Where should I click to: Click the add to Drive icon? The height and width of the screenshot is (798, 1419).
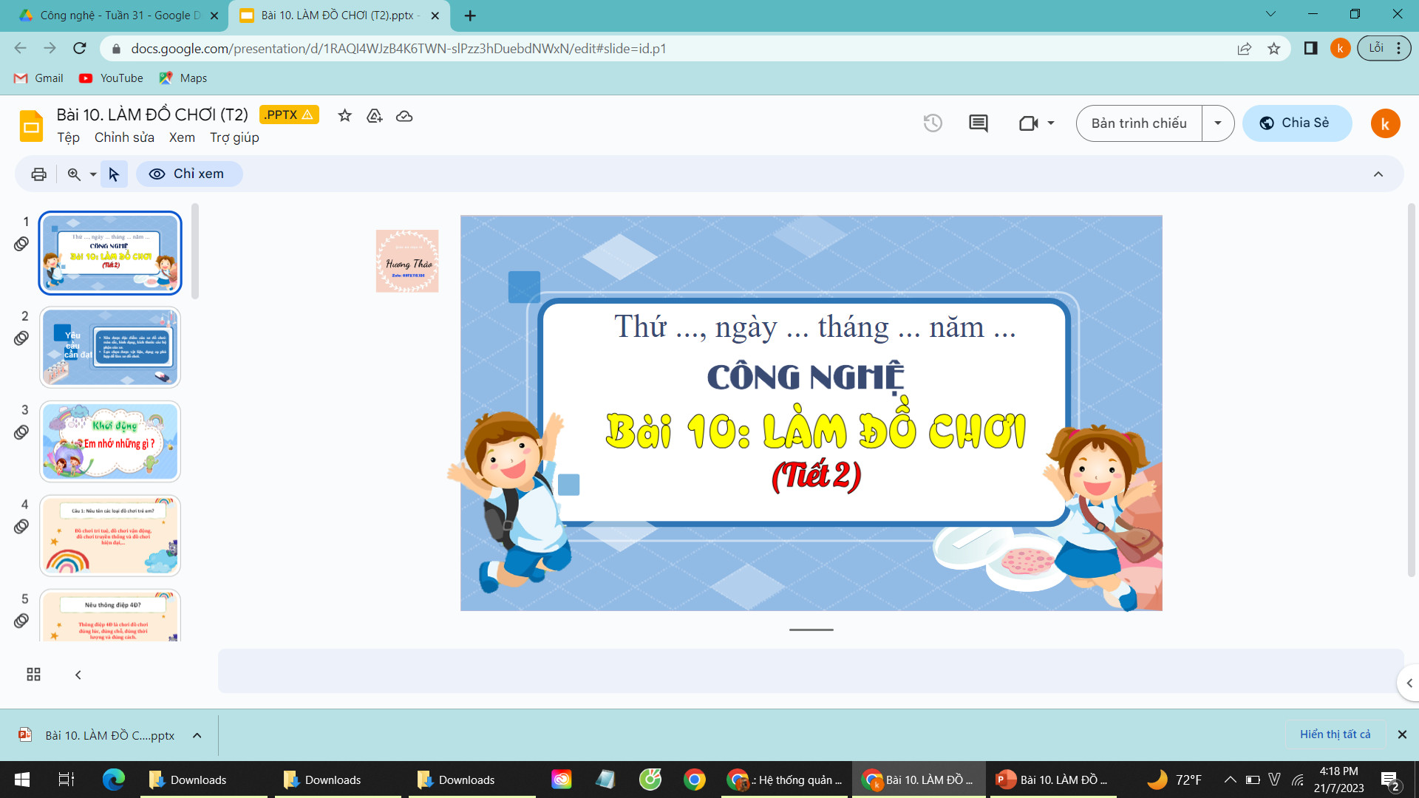375,115
